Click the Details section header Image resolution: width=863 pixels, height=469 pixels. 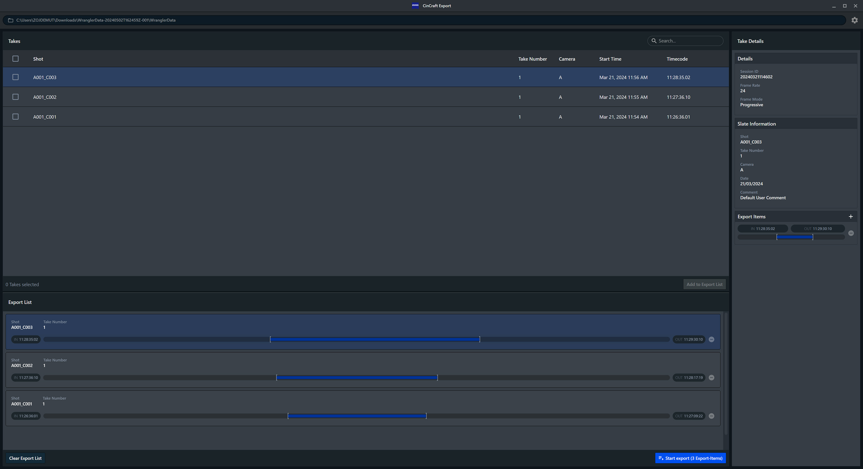coord(796,59)
